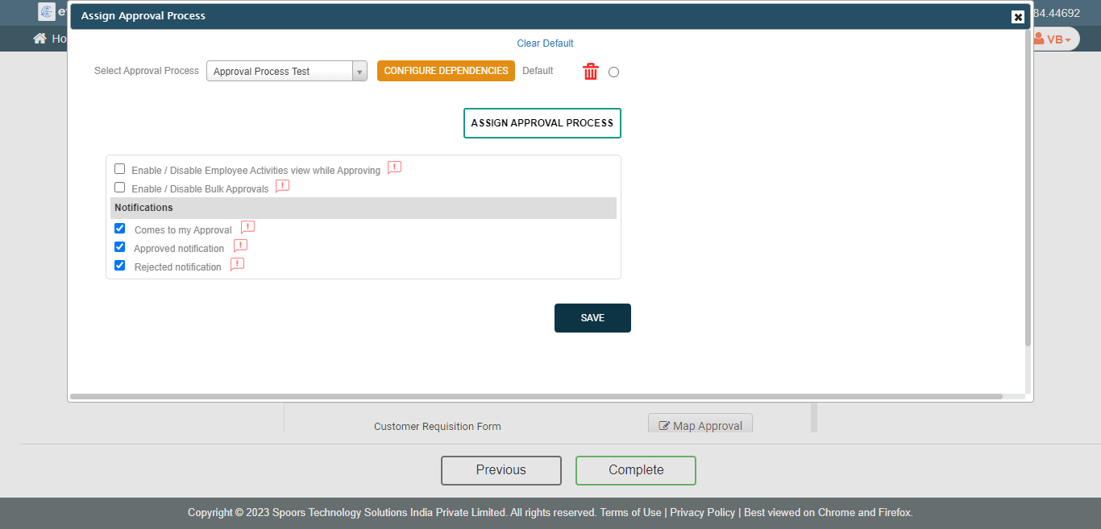
Task: Close the Assign Approval Process dialog
Action: tap(1018, 17)
